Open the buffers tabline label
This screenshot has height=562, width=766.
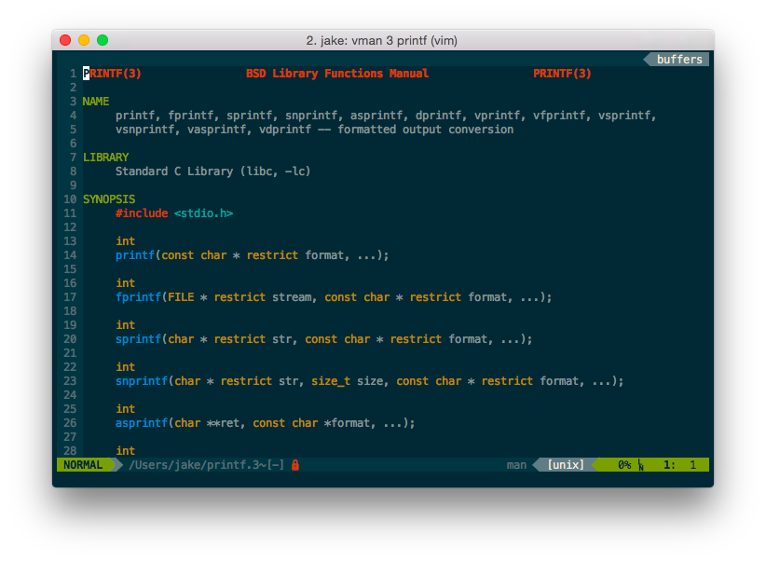tap(679, 59)
